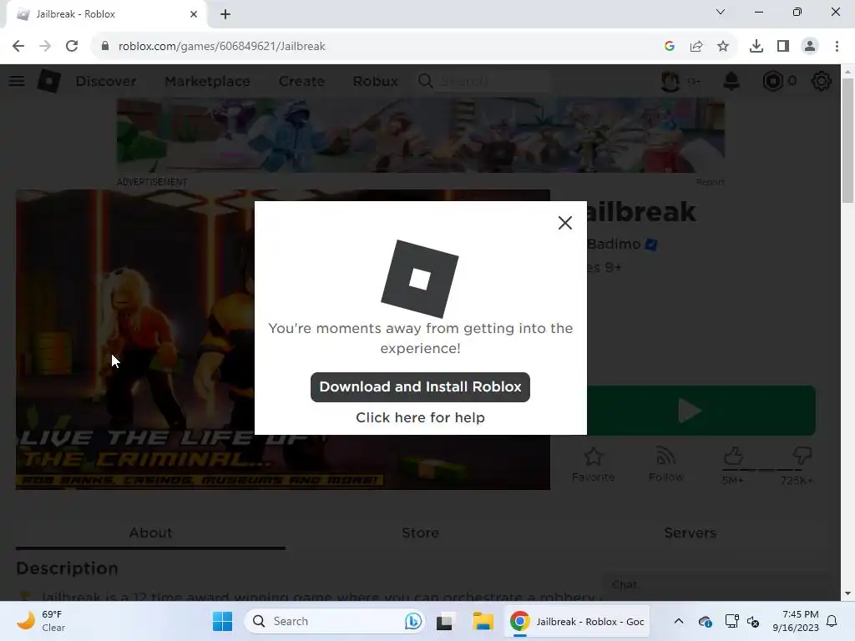Go back in browser history

[x=18, y=47]
